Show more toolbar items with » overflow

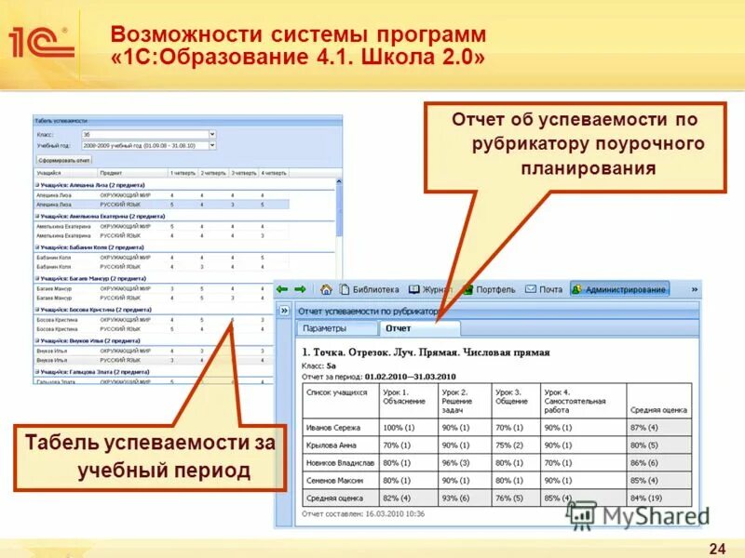[x=694, y=289]
